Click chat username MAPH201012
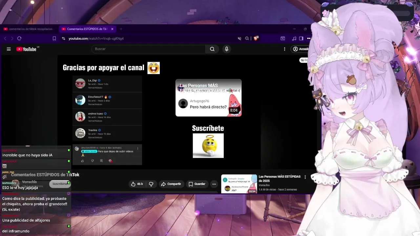Viewport: 420px width, 236px height. pos(9,183)
